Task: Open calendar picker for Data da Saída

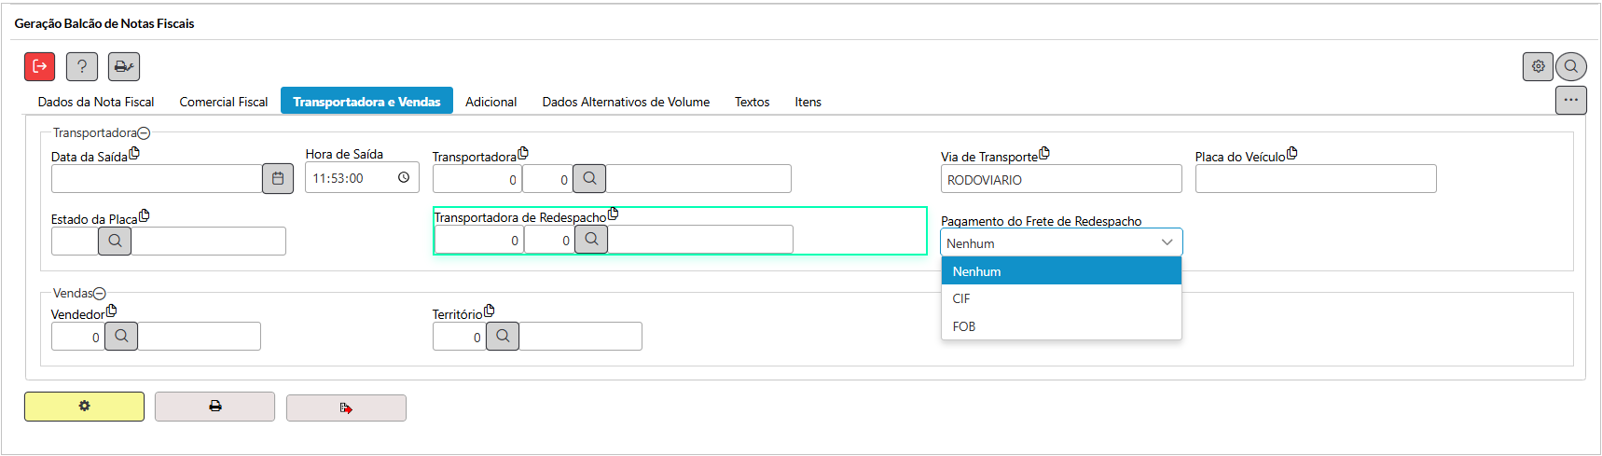Action: coord(278,178)
